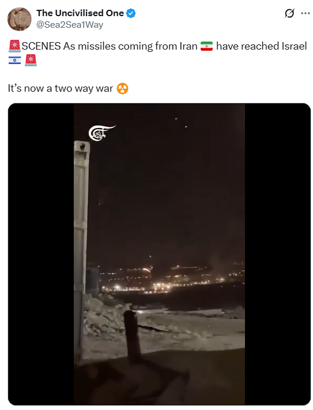Click the siren emoji after Israel flag
Image resolution: width=313 pixels, height=410 pixels.
tap(31, 60)
